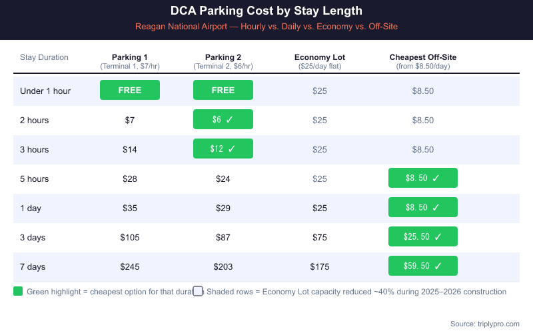Select the $6 checkmark cell

coord(223,120)
